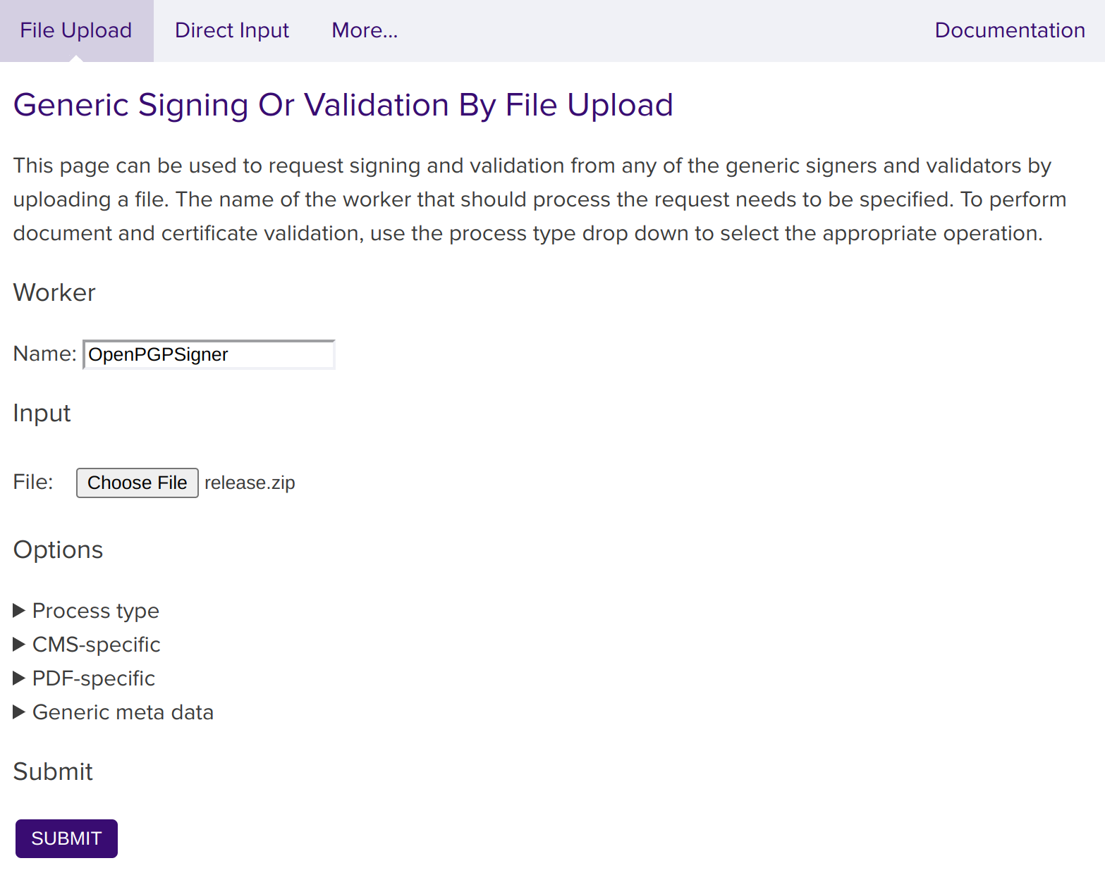Click the arrow icon by Generic meta data
The image size is (1105, 875).
pyautogui.click(x=19, y=712)
